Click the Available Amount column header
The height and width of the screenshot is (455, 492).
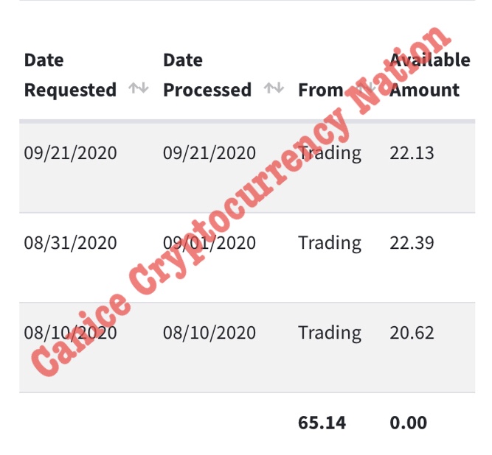[x=429, y=75]
